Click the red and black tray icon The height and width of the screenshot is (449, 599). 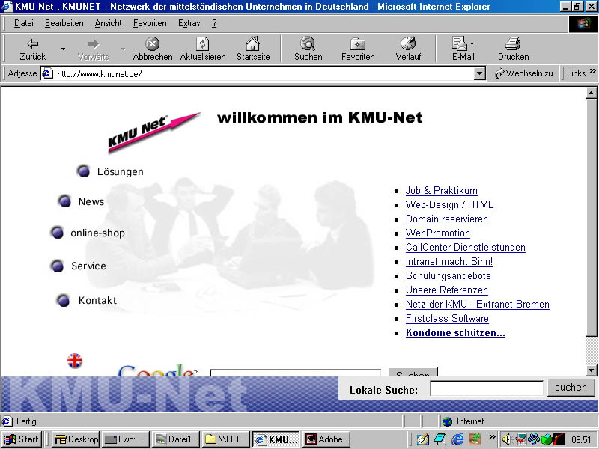tap(559, 439)
